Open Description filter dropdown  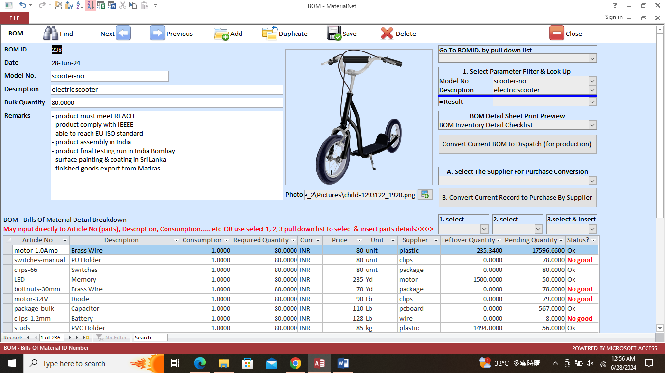point(592,90)
